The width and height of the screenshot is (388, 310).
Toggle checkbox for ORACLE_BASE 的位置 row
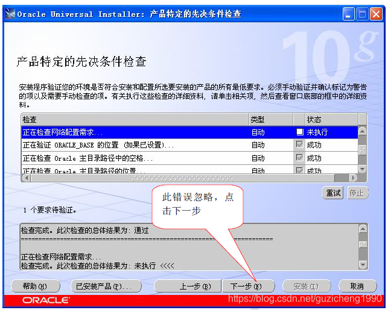[x=300, y=144]
